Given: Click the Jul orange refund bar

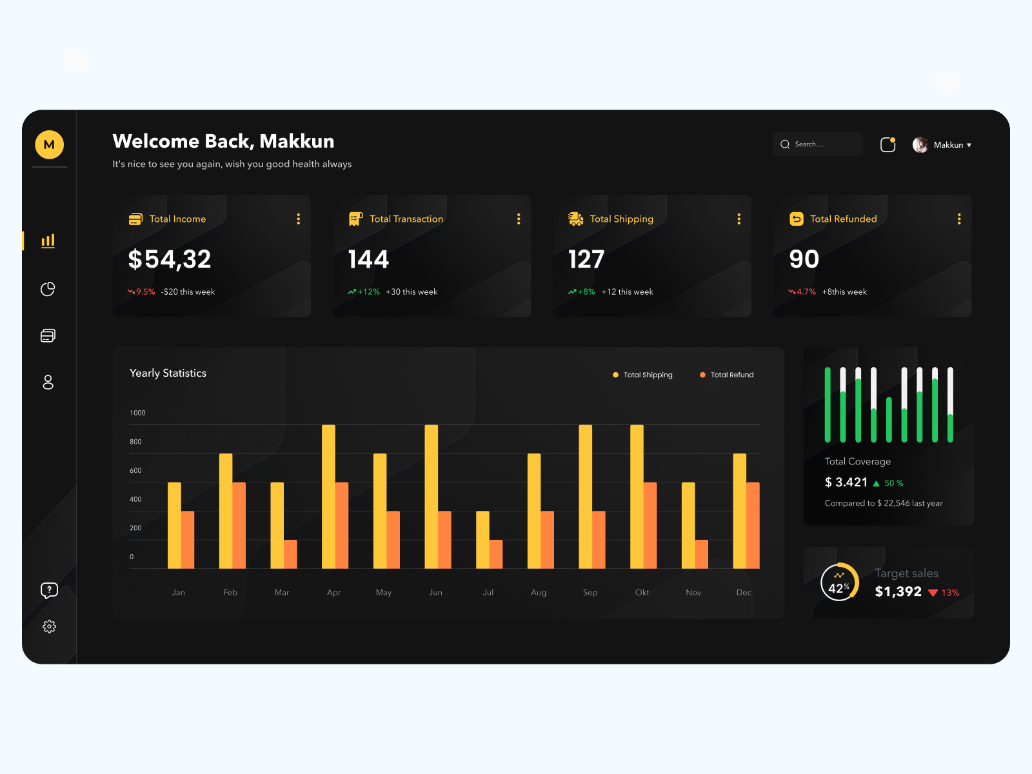Looking at the screenshot, I should [496, 554].
